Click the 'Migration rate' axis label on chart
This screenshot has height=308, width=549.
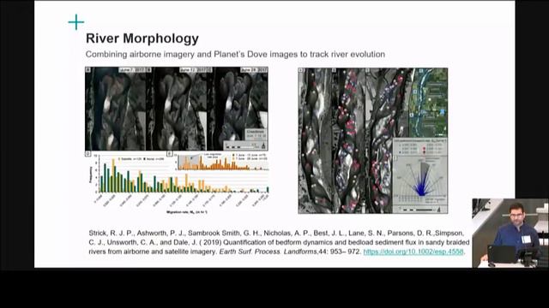click(187, 212)
